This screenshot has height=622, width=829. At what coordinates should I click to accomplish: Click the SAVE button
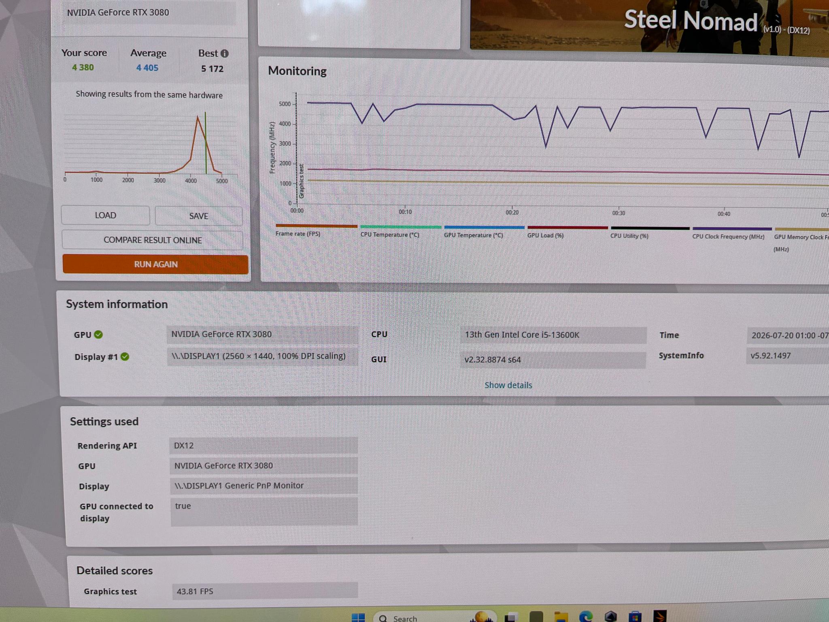(x=199, y=216)
